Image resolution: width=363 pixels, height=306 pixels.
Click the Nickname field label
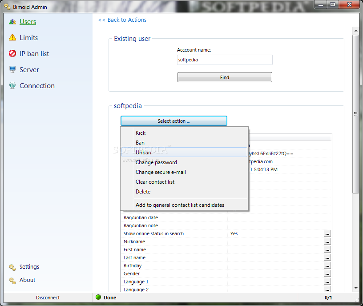[x=134, y=242]
